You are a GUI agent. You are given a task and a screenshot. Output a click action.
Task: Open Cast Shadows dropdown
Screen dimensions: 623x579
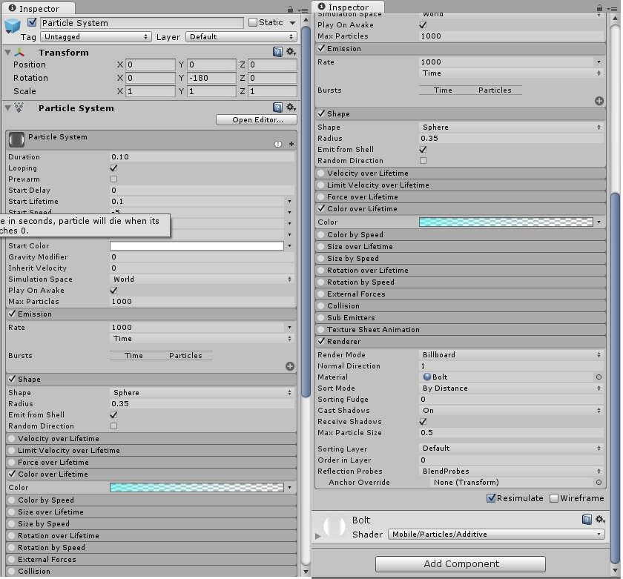pos(511,410)
